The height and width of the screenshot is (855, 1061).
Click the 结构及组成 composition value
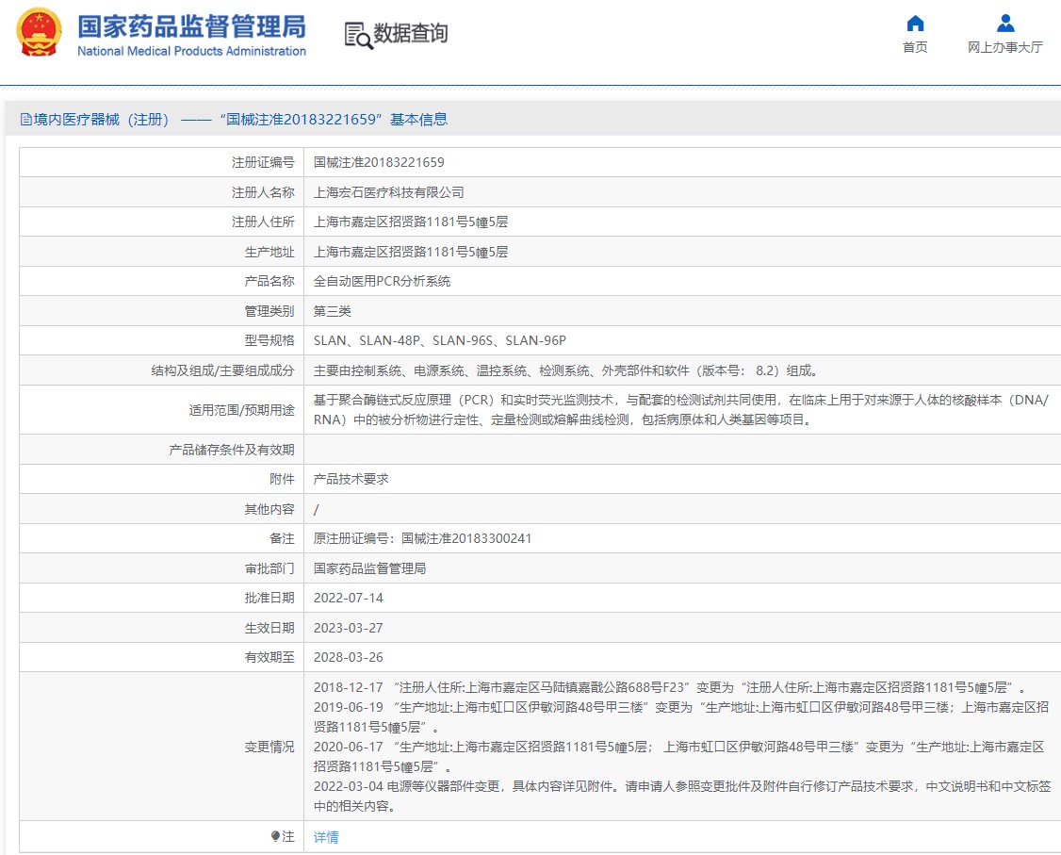[x=567, y=370]
